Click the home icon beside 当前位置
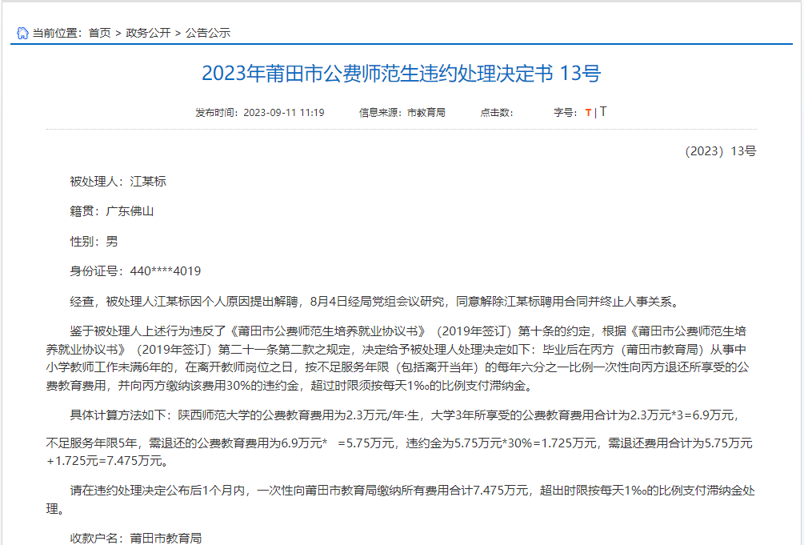The height and width of the screenshot is (545, 804). tap(22, 33)
